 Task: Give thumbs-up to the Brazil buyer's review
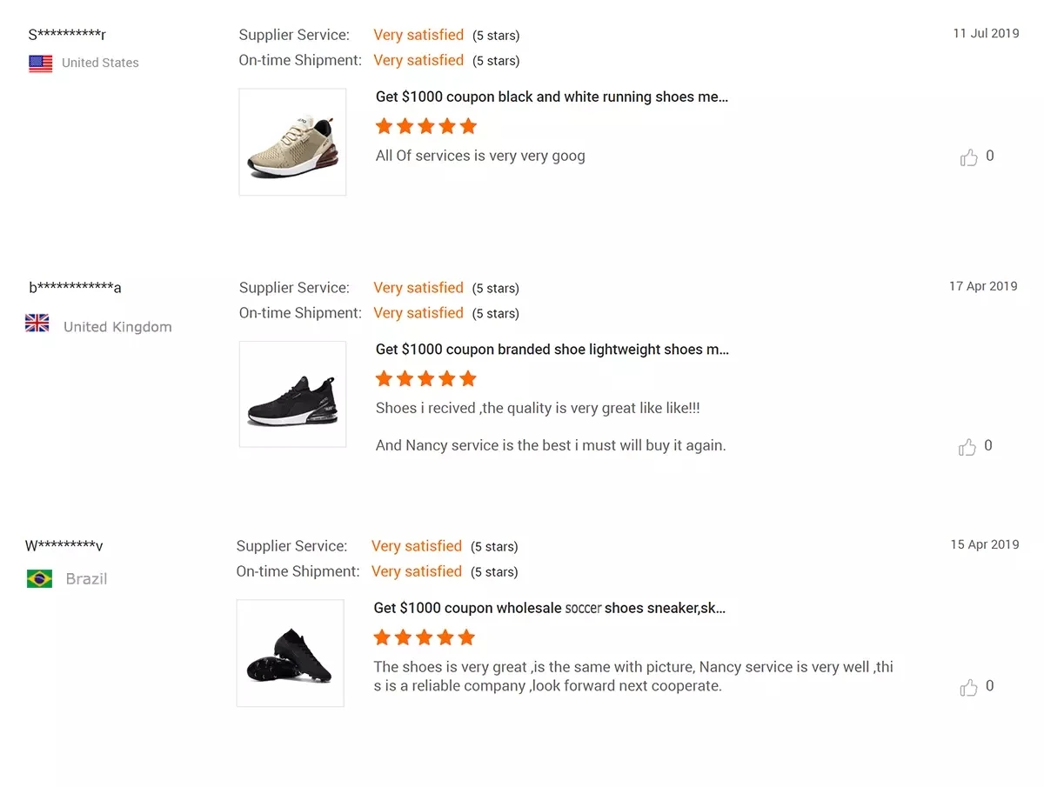[x=968, y=688]
